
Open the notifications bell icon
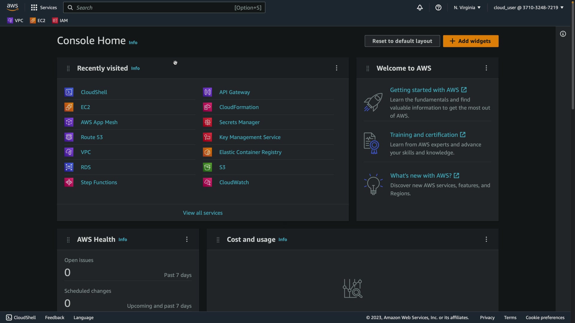point(420,7)
